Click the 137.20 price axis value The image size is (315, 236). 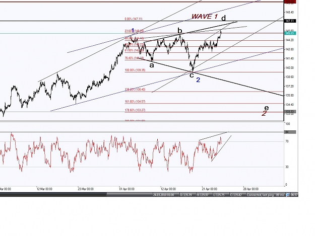(290, 86)
